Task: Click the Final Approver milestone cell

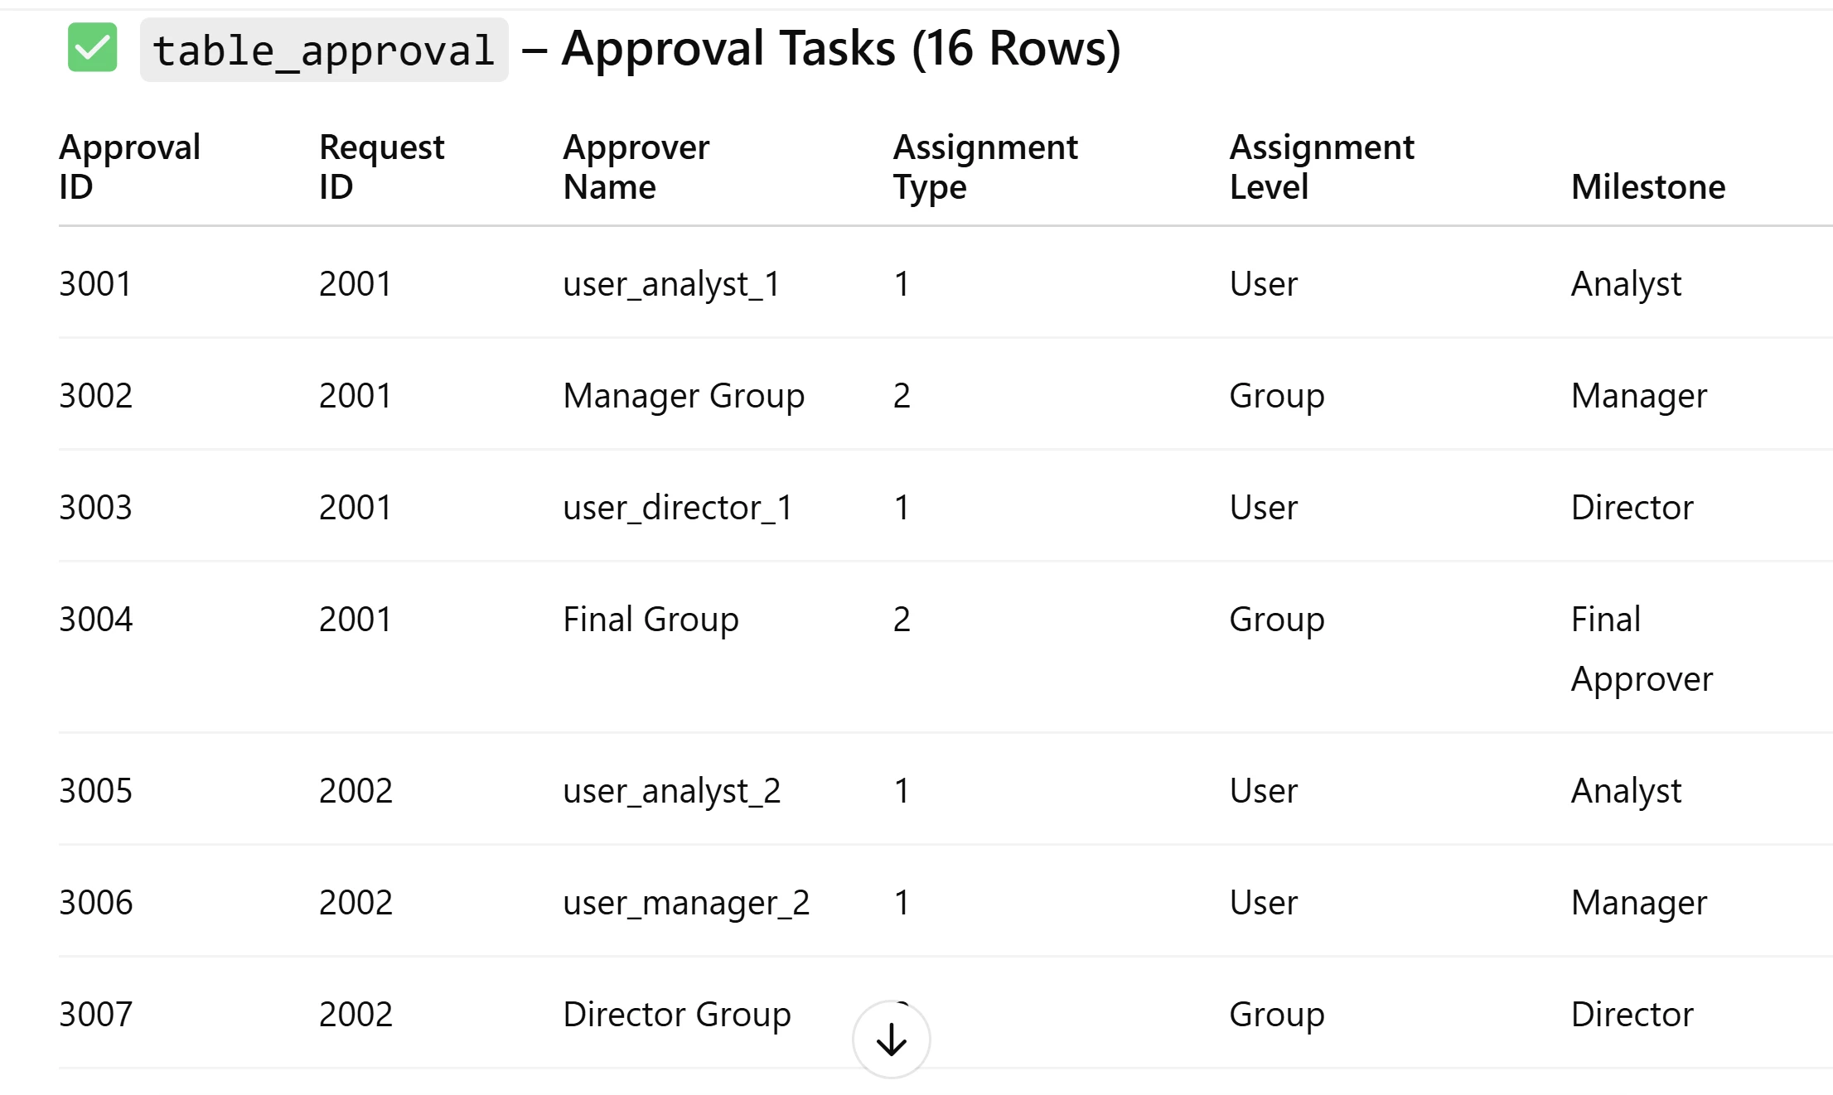Action: tap(1641, 649)
